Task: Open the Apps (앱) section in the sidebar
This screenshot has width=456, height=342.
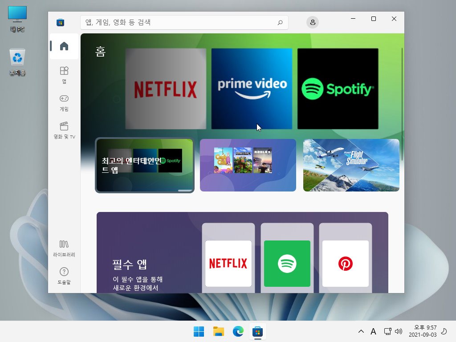Action: (x=64, y=75)
